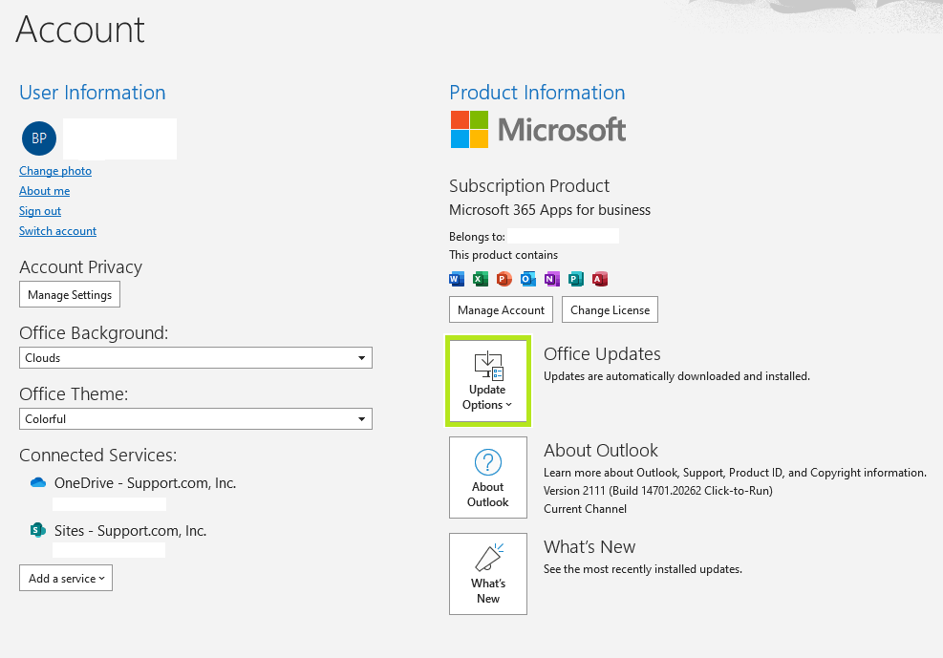Click the User Information heading
Viewport: 943px width, 658px height.
(x=92, y=92)
